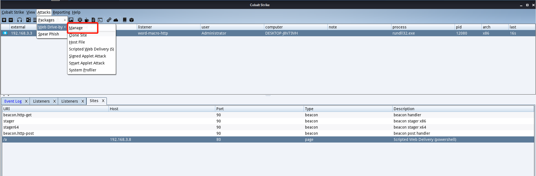Open the Cobalt Strike menu

pos(13,12)
